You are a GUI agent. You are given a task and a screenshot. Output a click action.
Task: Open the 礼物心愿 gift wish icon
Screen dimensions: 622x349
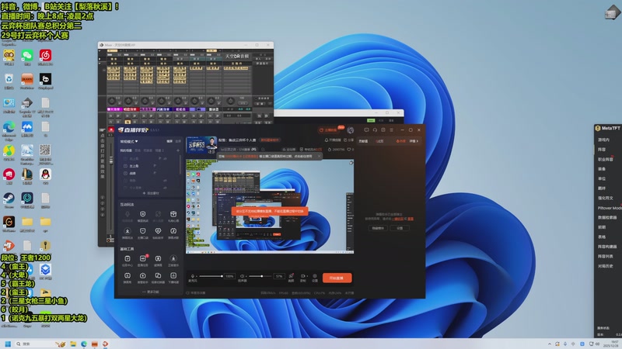[x=173, y=216]
